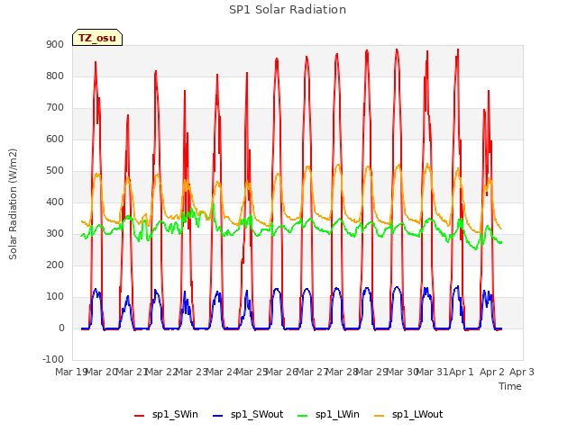577x432 pixels.
Task: Click the SP1 Solar Radiation chart title
Action: pyautogui.click(x=288, y=10)
